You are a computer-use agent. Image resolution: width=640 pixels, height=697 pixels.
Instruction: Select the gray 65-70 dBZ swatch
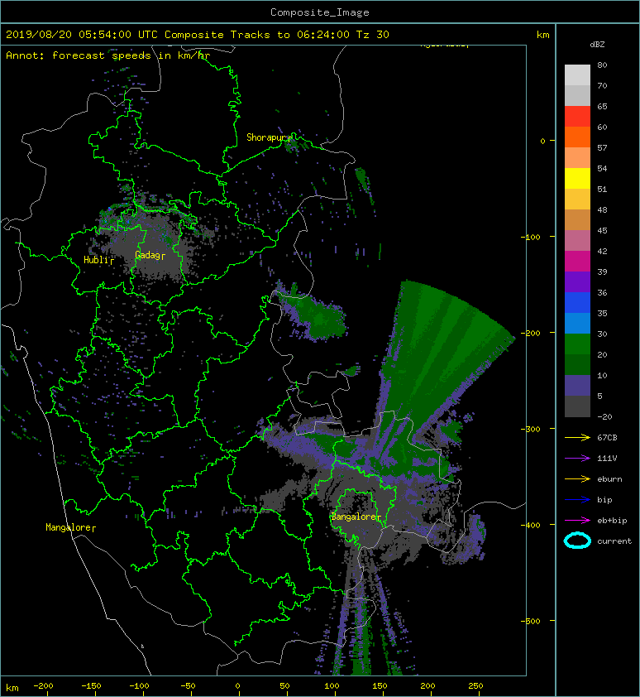(577, 95)
